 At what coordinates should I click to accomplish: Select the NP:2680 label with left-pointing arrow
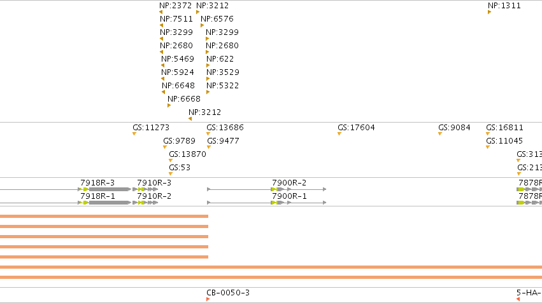pos(176,46)
